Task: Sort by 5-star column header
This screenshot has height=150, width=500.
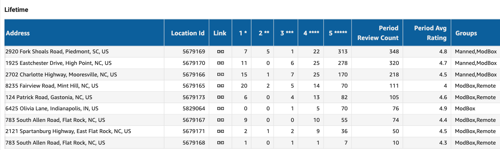Action: coord(337,33)
